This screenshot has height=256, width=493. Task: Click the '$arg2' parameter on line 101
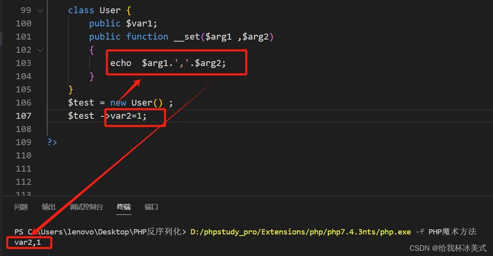click(x=256, y=37)
